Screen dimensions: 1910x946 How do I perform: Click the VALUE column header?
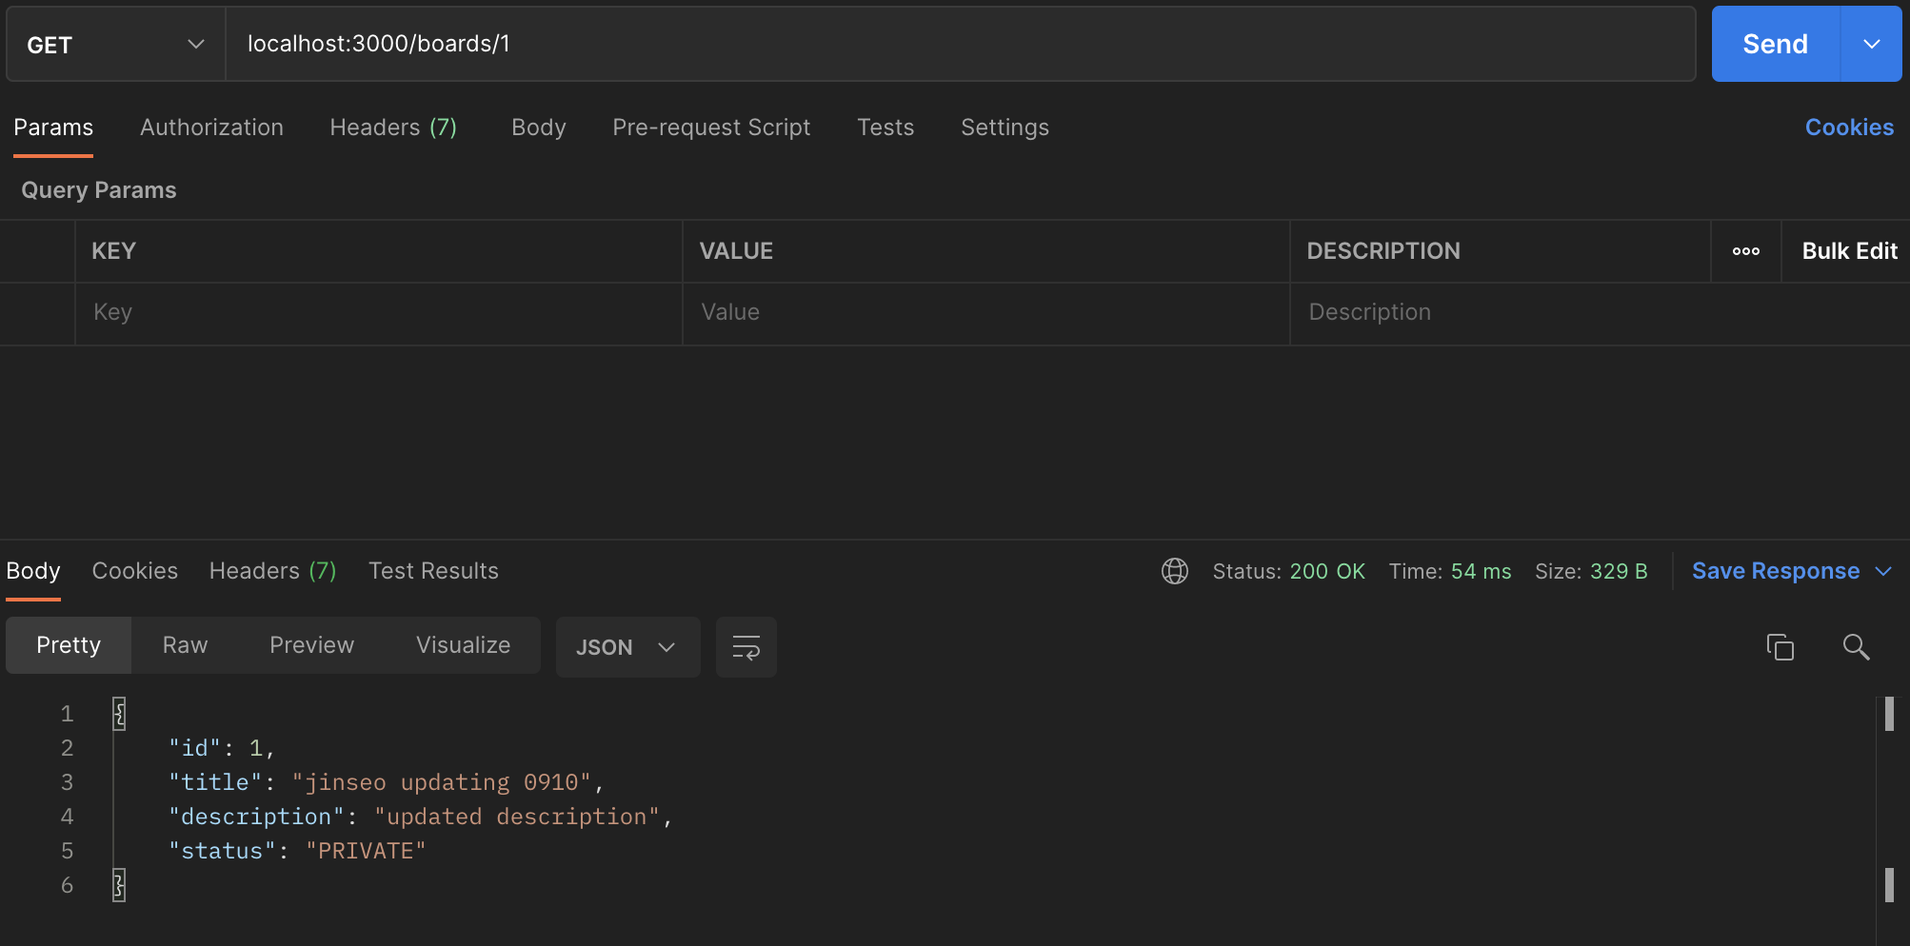tap(736, 251)
